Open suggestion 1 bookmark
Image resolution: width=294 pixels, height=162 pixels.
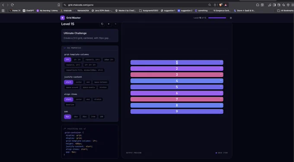[x=168, y=11]
